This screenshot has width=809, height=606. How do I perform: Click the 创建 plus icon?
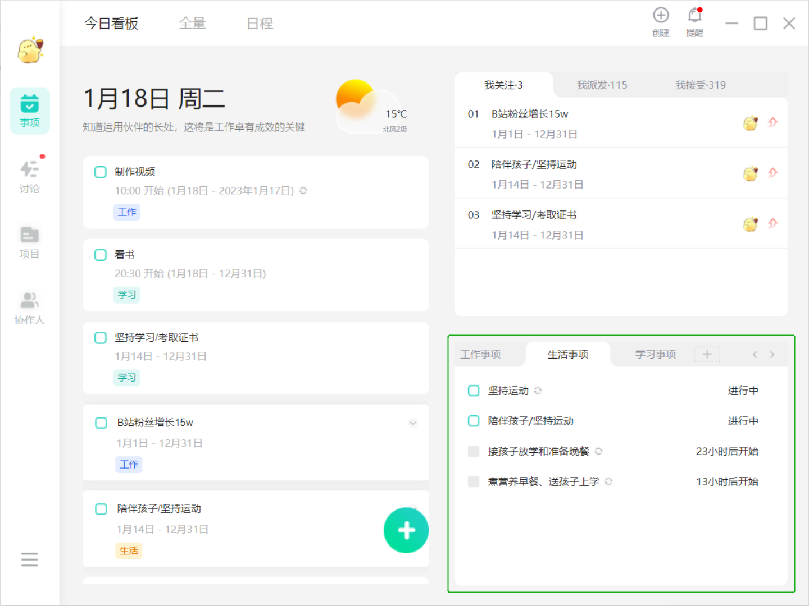click(661, 16)
